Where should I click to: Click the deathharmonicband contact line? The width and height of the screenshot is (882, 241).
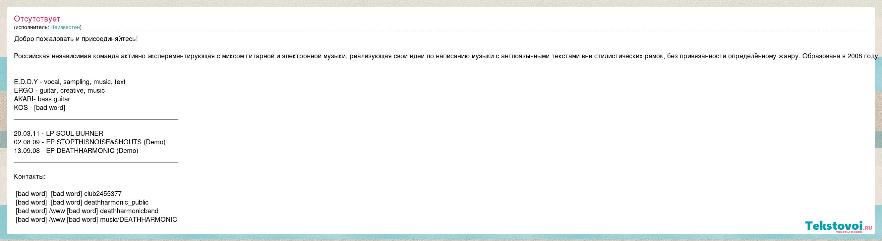87,211
